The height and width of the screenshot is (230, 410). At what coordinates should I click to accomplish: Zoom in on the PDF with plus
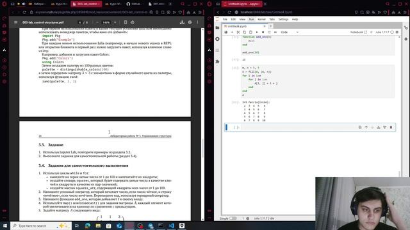(x=115, y=22)
